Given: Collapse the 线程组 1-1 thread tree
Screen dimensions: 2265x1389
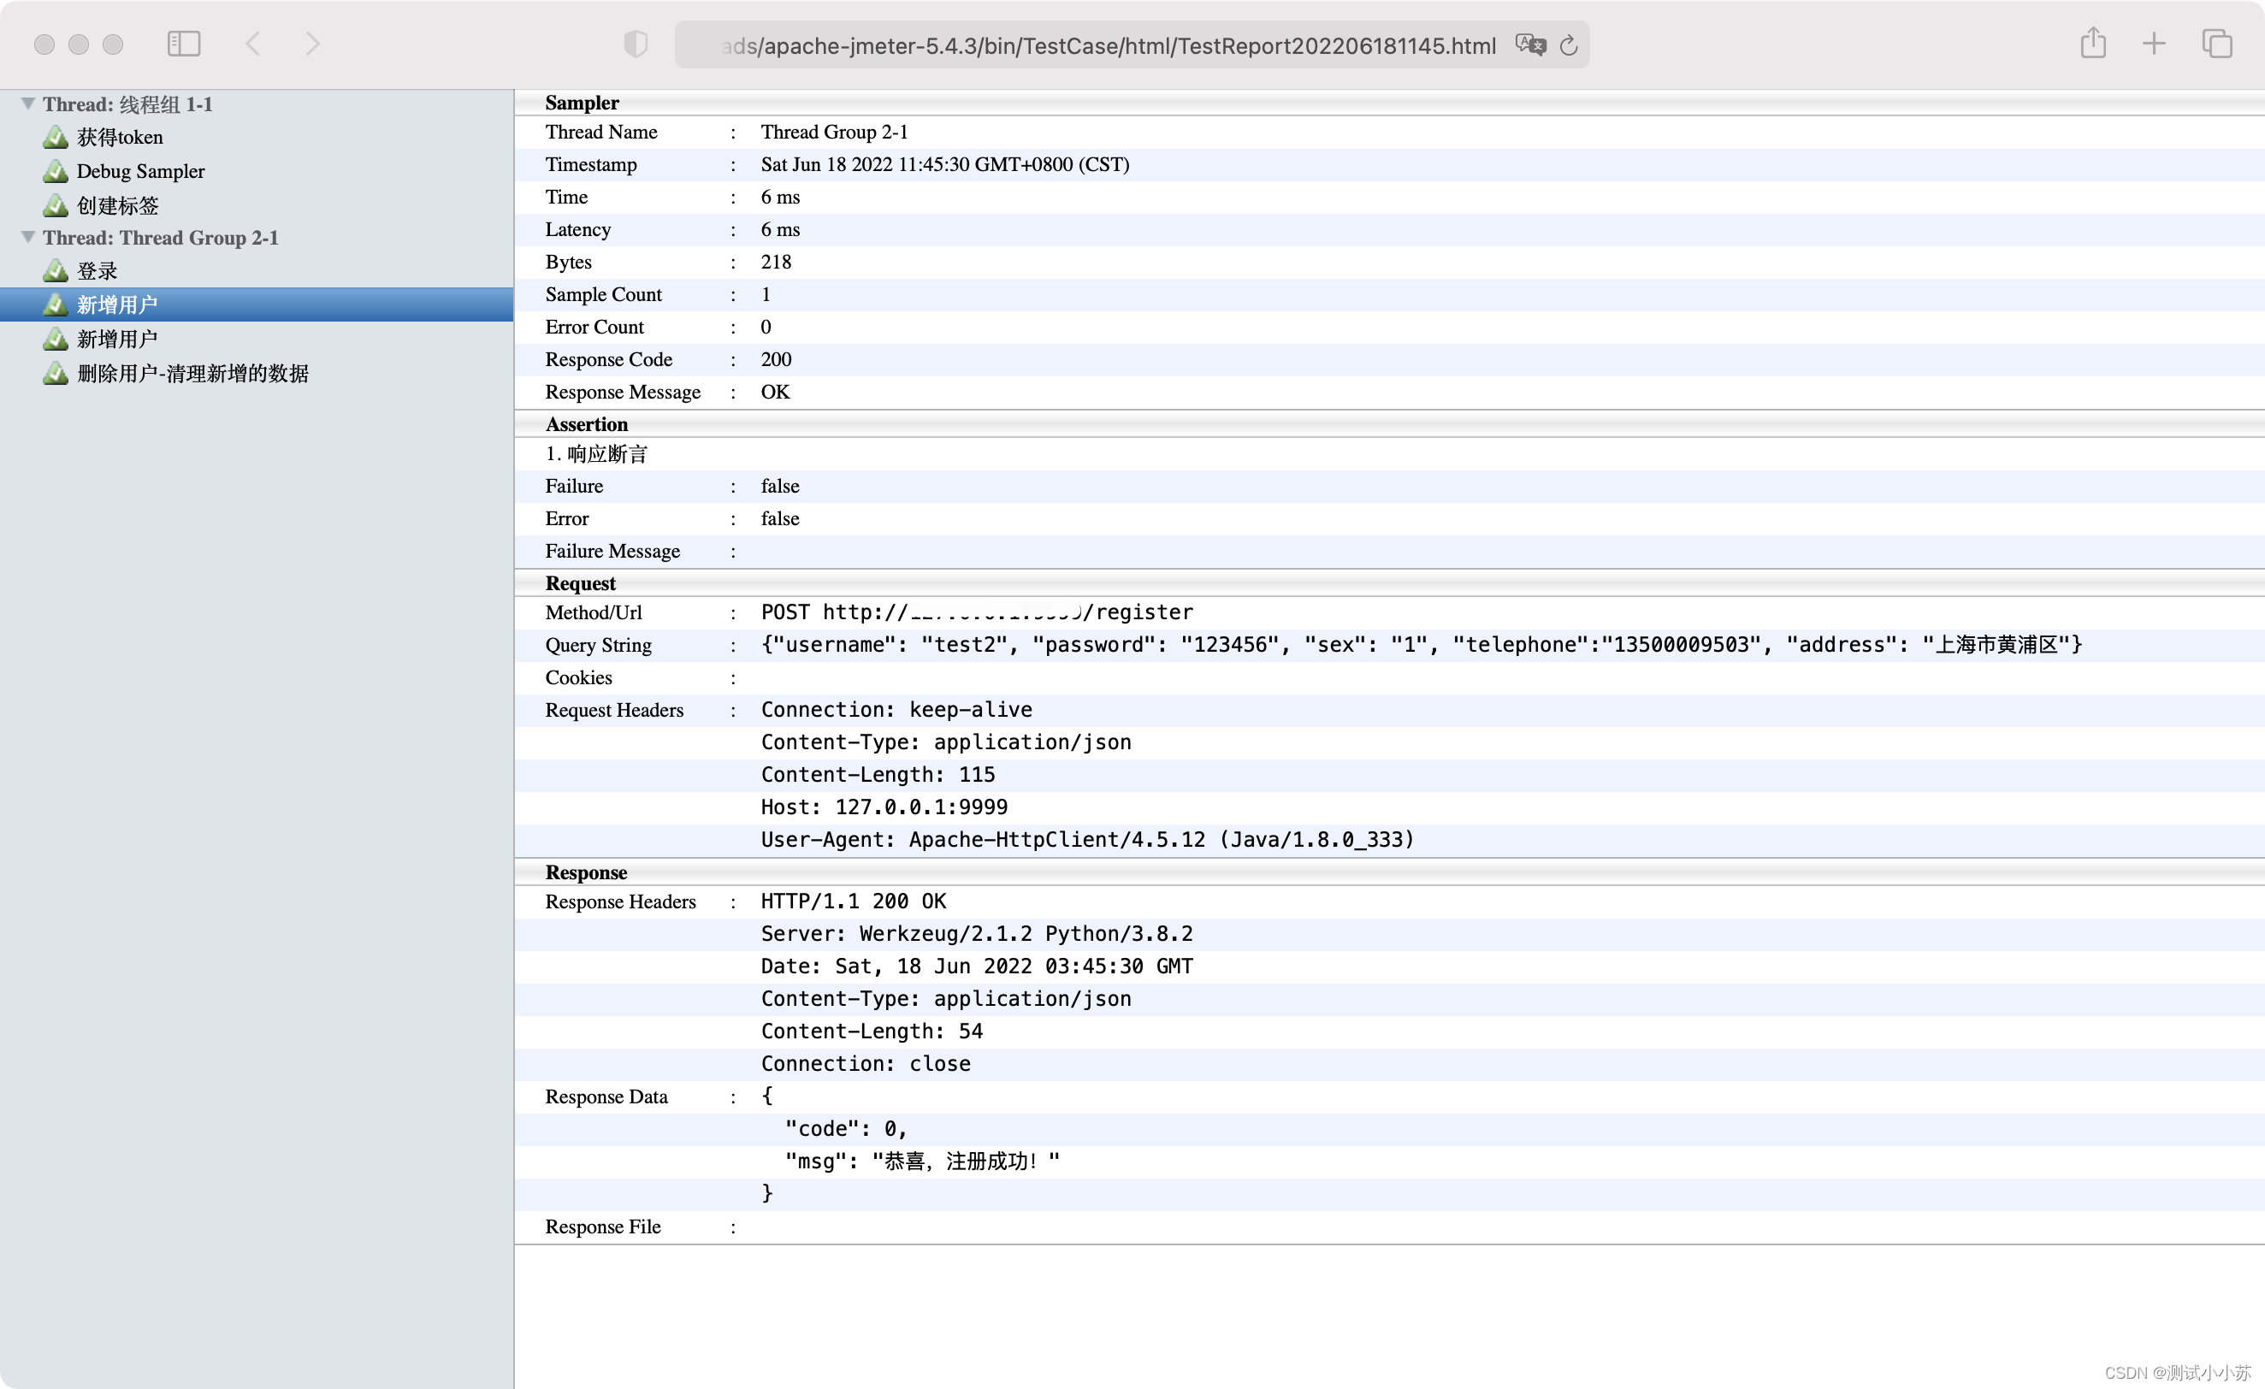Looking at the screenshot, I should (x=28, y=103).
